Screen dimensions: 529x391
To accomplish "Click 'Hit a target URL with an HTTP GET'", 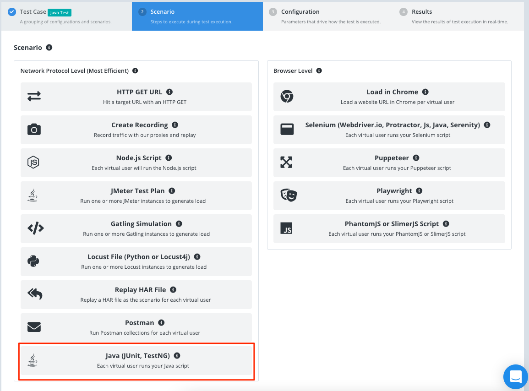I will pos(145,102).
